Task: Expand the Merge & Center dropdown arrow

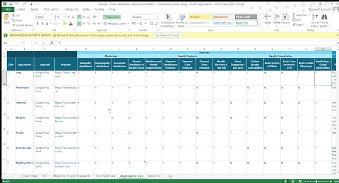Action: 129,23
